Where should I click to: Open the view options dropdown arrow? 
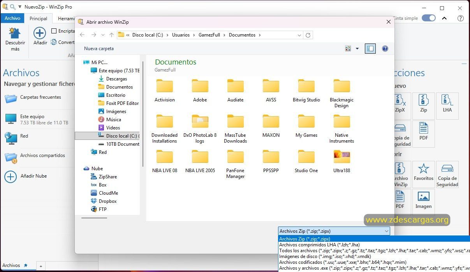(357, 49)
